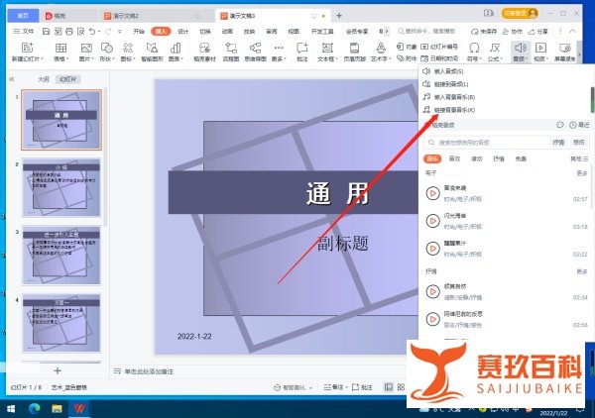Switch to Outline (大纲) pane tab
This screenshot has height=418, width=595.
click(x=44, y=79)
